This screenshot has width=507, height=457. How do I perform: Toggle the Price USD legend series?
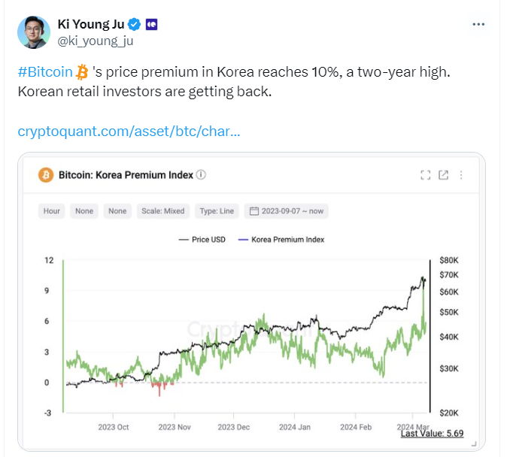point(202,240)
